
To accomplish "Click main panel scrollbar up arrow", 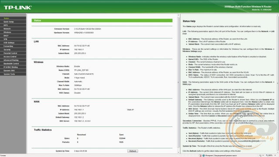I will point(178,15).
